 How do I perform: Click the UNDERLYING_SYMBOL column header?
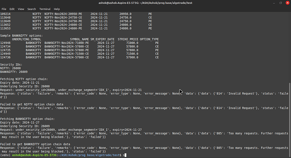[27, 39]
